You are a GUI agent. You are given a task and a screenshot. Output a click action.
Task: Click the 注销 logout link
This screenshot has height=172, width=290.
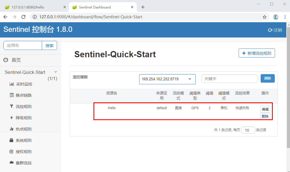275,30
